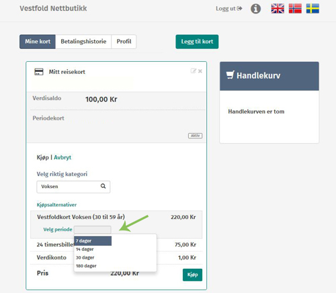Click the shopping cart icon in Handlekurv

230,75
